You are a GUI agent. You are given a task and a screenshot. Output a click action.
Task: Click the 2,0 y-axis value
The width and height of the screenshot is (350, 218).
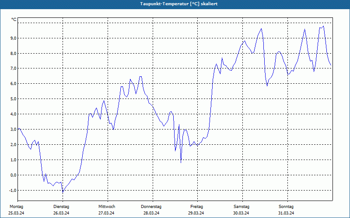pyautogui.click(x=14, y=145)
